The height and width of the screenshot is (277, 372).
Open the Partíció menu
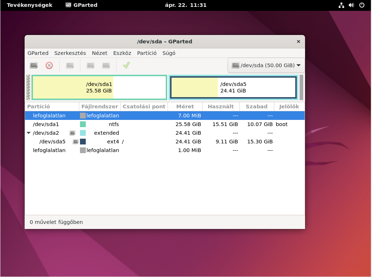pos(147,53)
